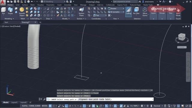Choose Base point option in command line

point(93,99)
